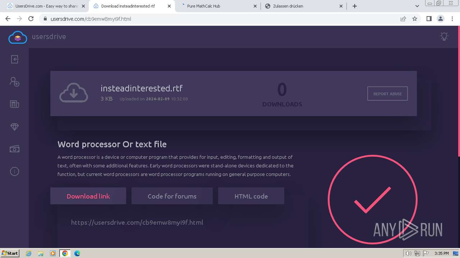Bookmark this page with star icon
The image size is (460, 258).
click(x=415, y=19)
